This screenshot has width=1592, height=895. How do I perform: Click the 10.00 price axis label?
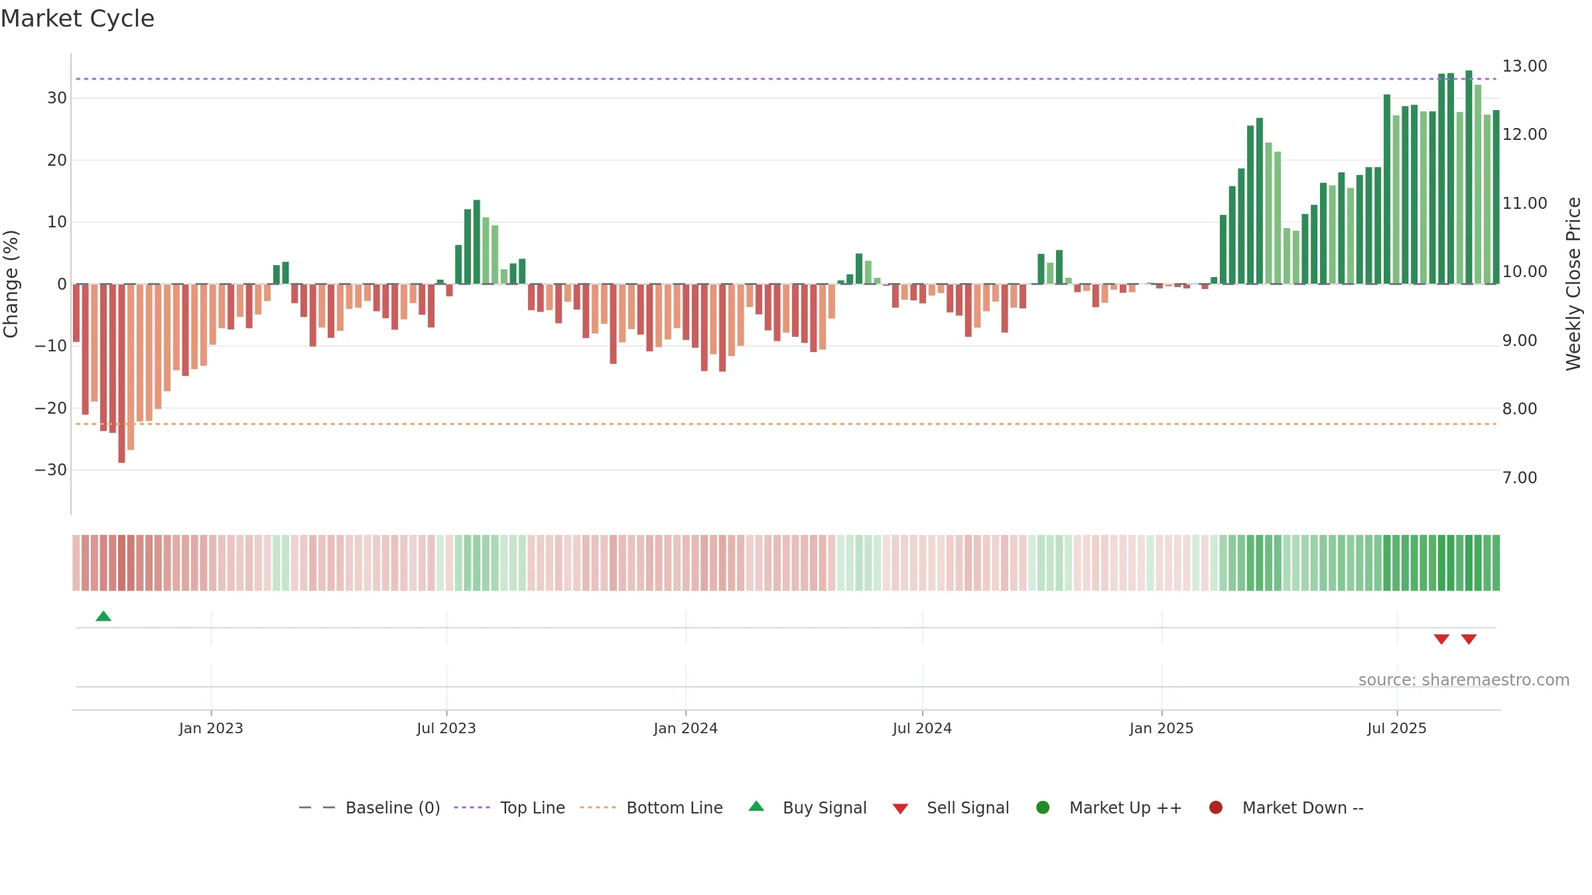click(x=1524, y=272)
